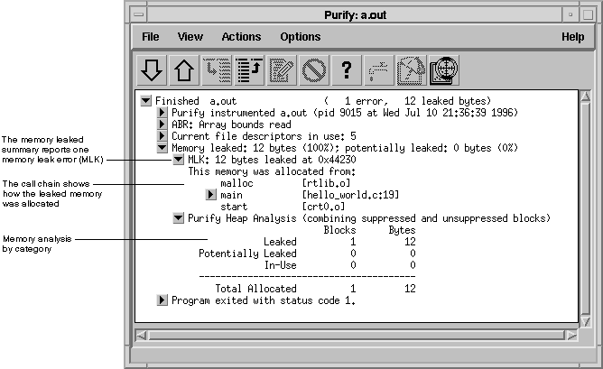Click the horizontal scrollbar left arrow
The height and width of the screenshot is (369, 603).
pyautogui.click(x=141, y=336)
